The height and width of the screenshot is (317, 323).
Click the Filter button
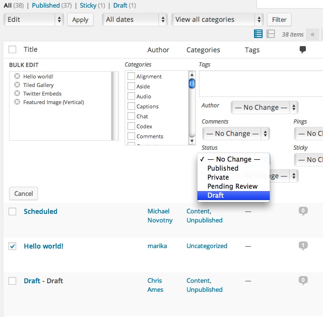(279, 19)
